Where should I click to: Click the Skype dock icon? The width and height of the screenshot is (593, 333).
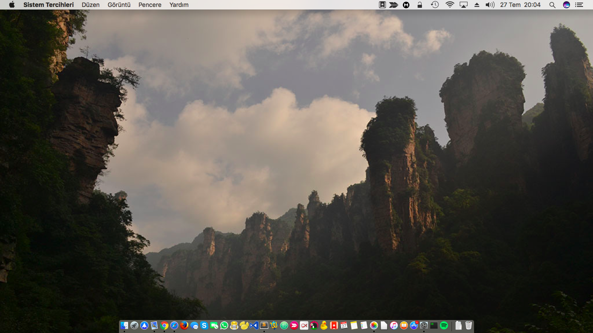pos(204,325)
